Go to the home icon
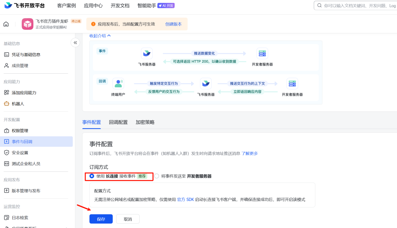This screenshot has height=228, width=397. tap(6, 24)
